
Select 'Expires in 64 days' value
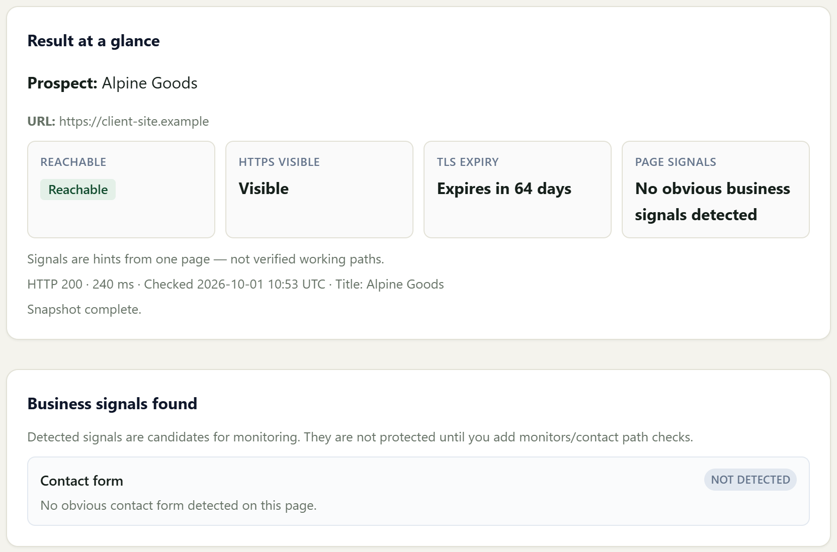pyautogui.click(x=504, y=189)
